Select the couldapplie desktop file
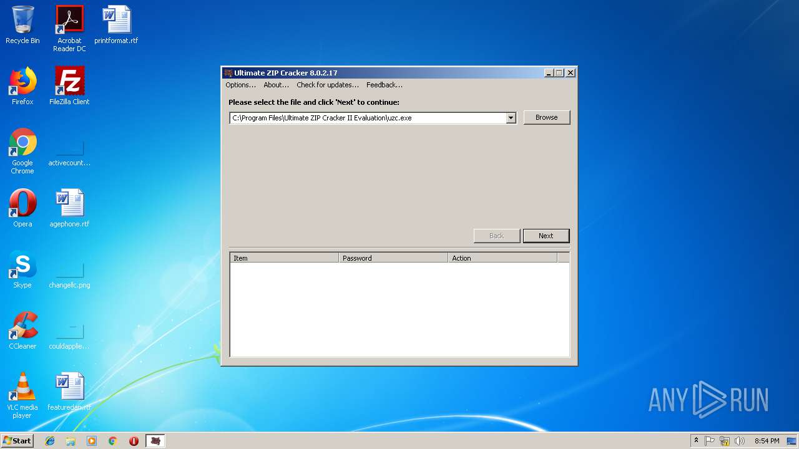The width and height of the screenshot is (799, 449). 69,337
